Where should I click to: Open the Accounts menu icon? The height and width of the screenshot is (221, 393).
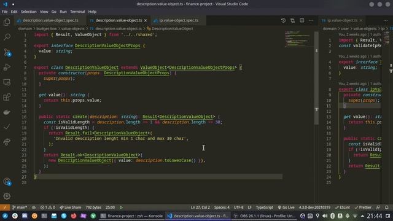coord(7,182)
